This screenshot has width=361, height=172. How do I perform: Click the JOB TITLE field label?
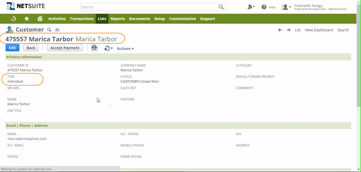point(14,110)
